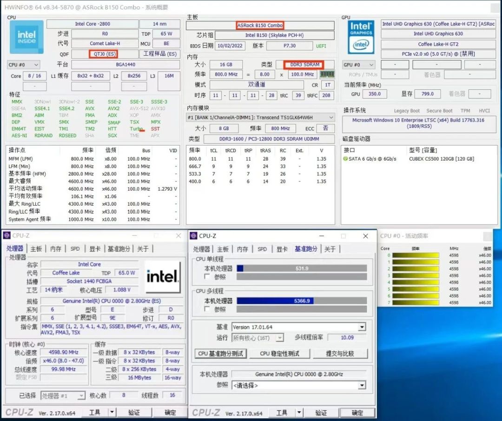502x421 pixels.
Task: Click the 'DDR3-1600 / PC3-12800 DDR3 SDRAM UDIMM' field
Action: click(269, 139)
